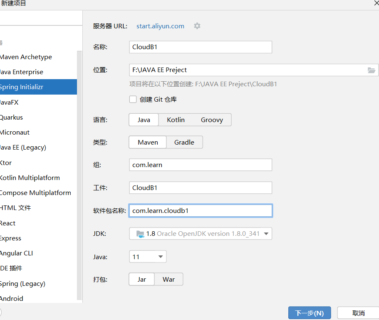Enable the create Git repository checkbox
379x320 pixels.
click(x=133, y=99)
